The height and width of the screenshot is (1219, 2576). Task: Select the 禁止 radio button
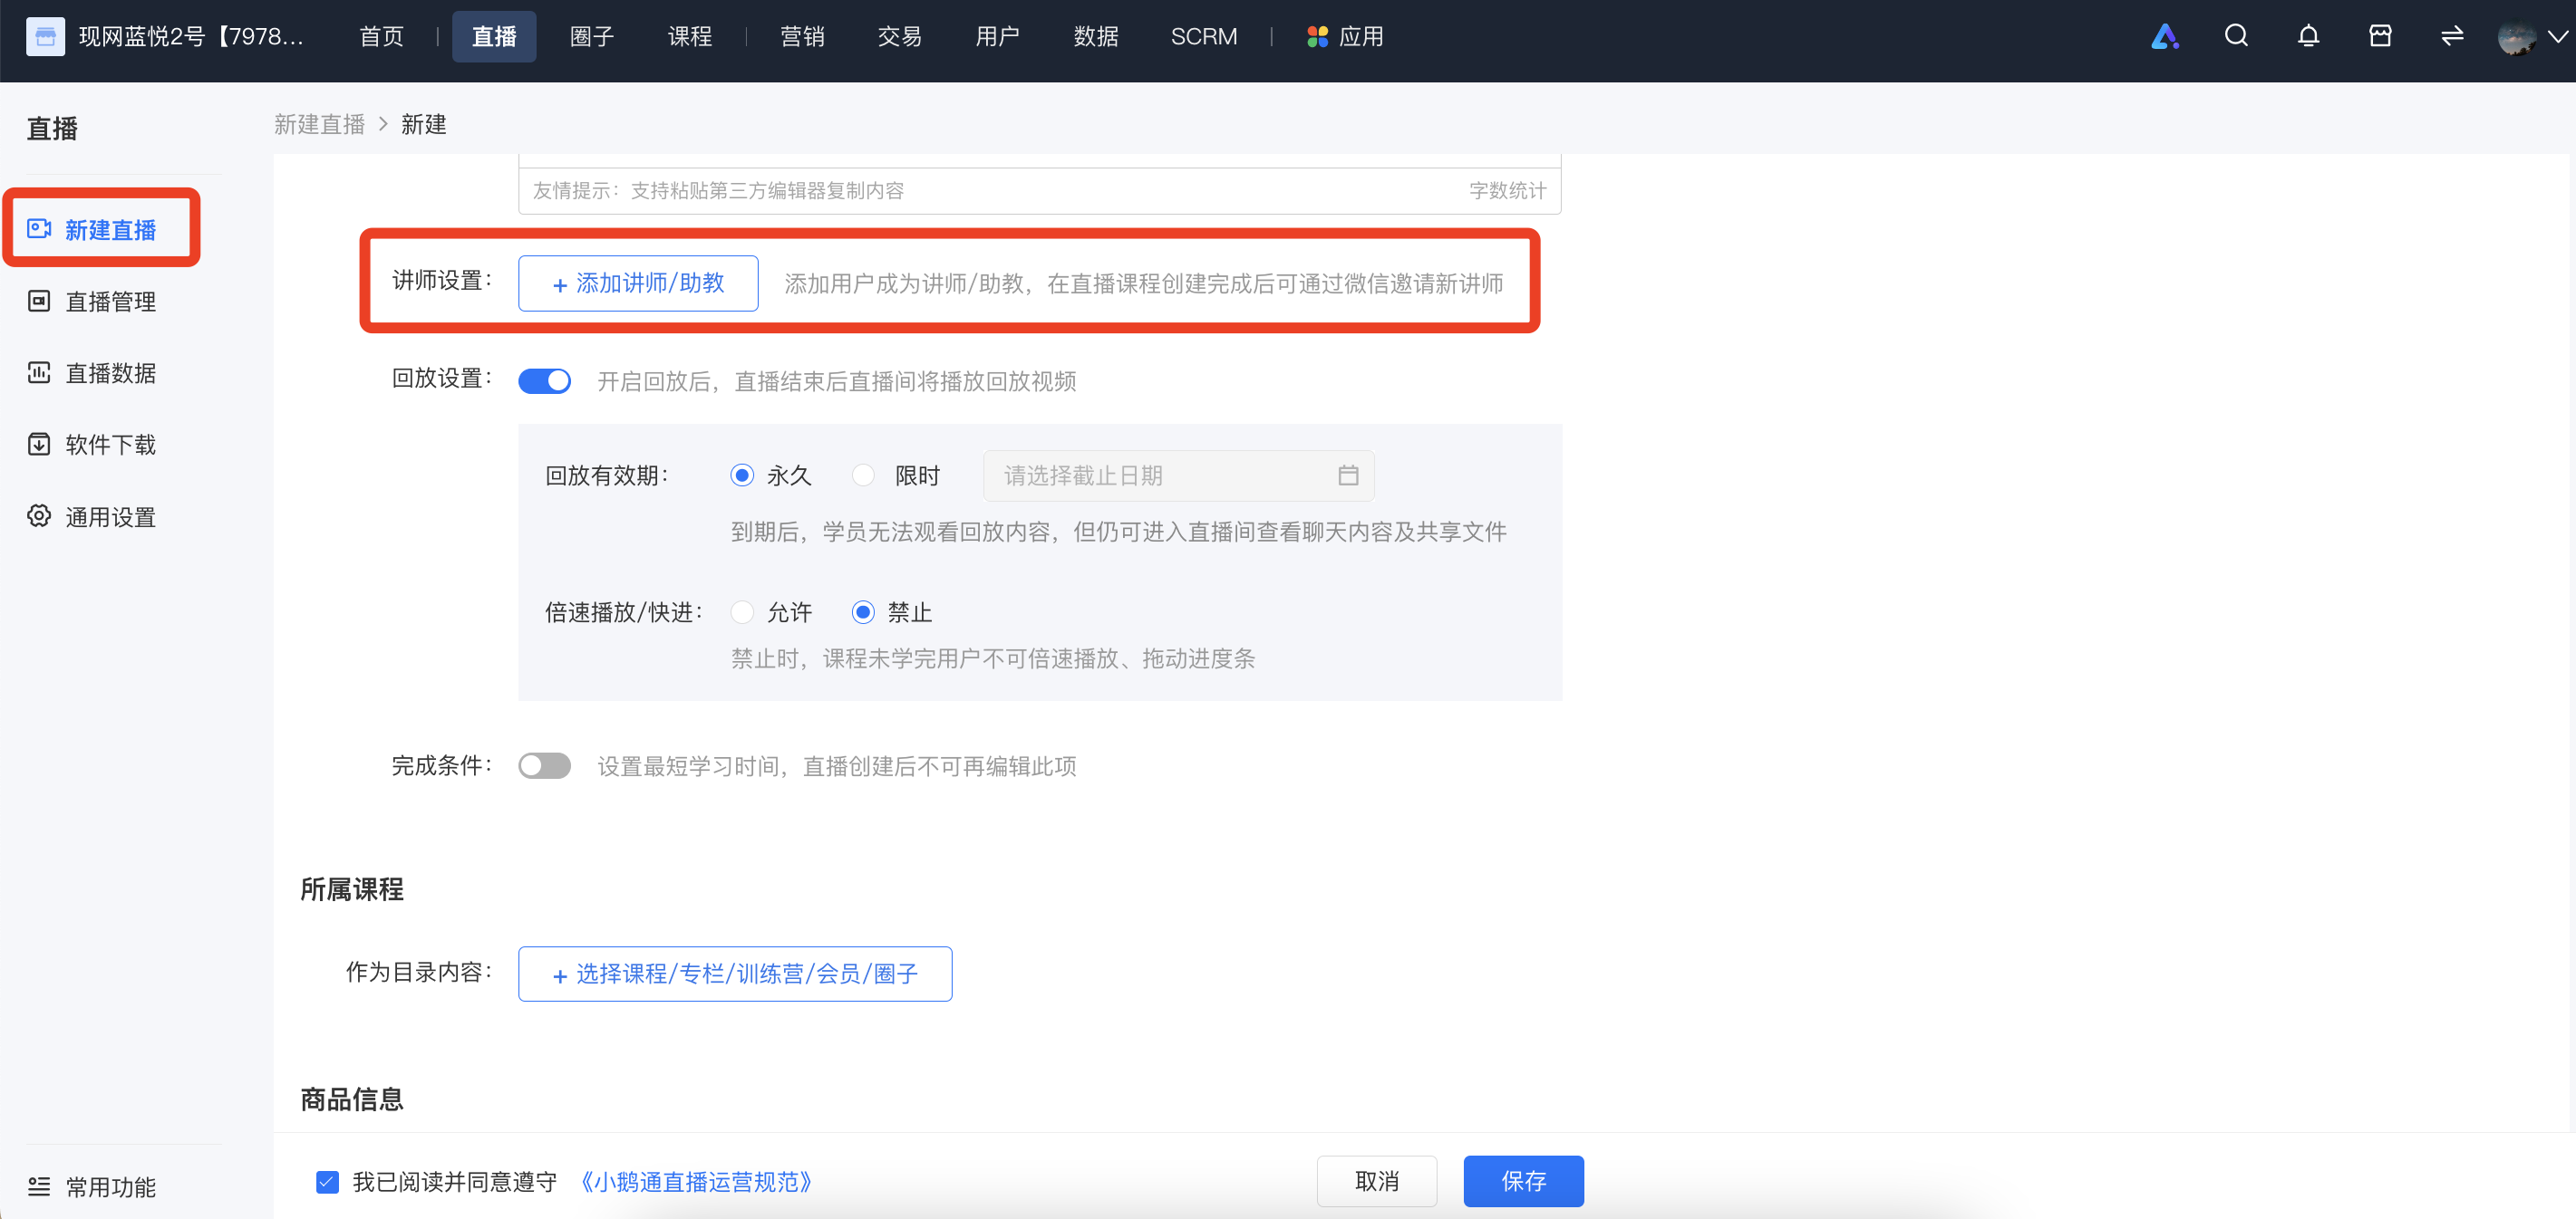[862, 611]
